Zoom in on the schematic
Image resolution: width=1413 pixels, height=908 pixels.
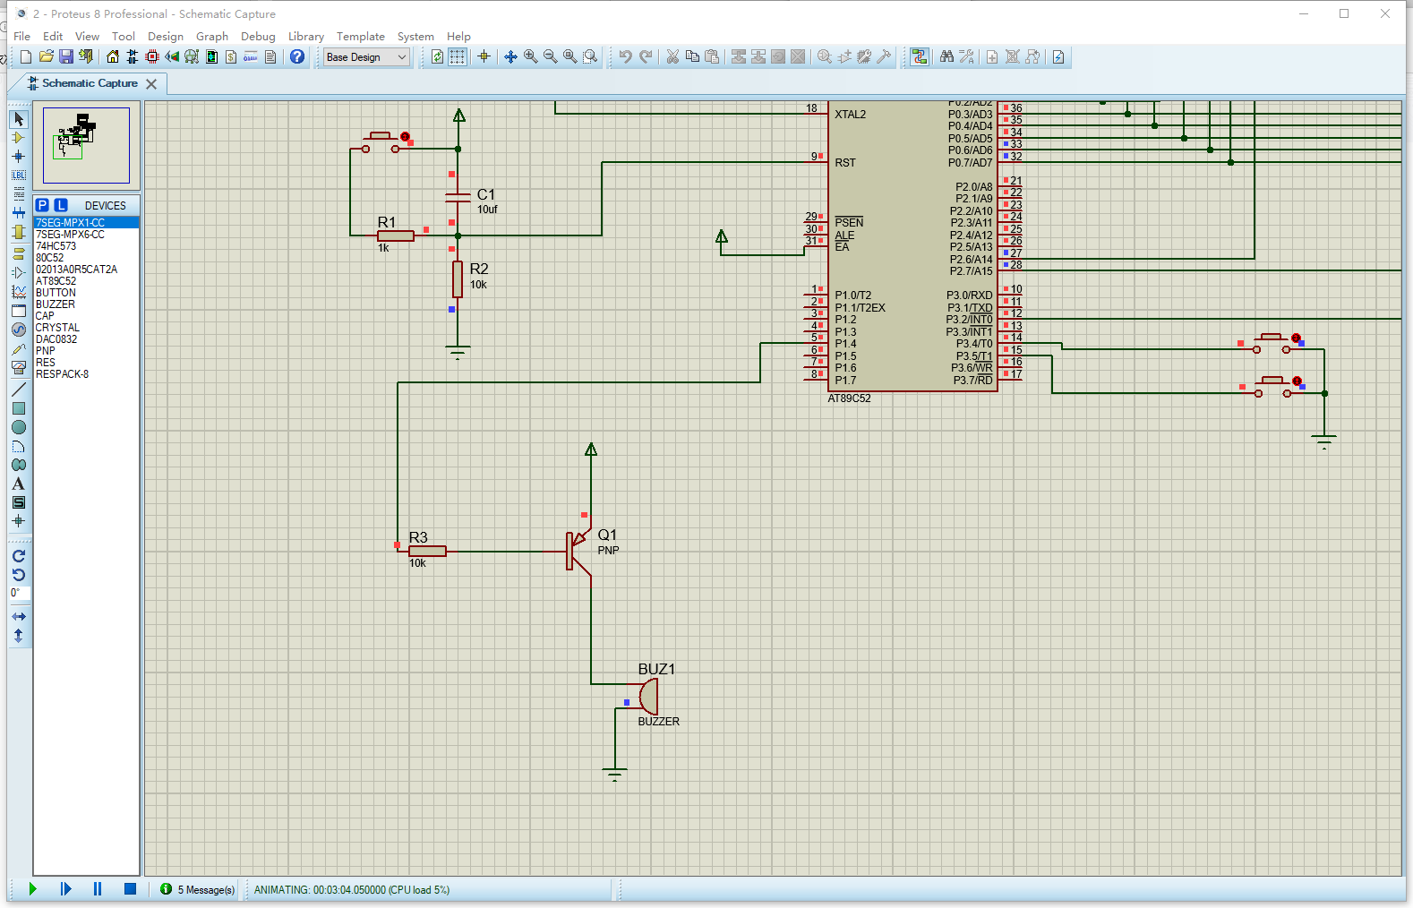(x=530, y=56)
